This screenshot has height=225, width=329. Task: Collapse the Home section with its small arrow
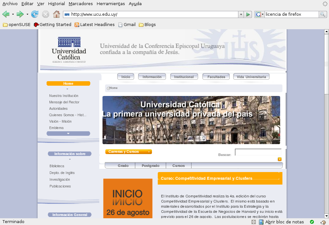[67, 89]
